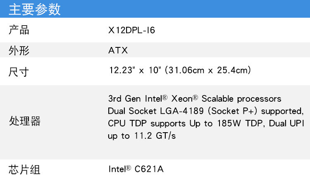Click the 主要参数 header title
The height and width of the screenshot is (187, 310).
[35, 9]
